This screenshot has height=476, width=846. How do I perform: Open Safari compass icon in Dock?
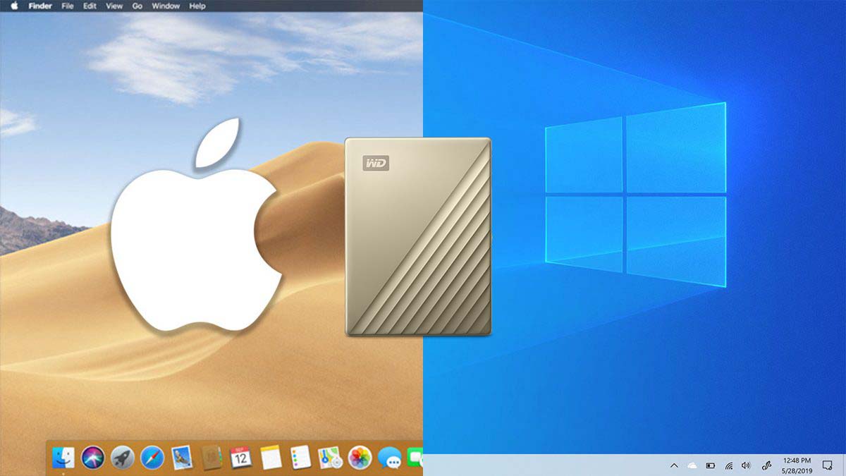pos(152,457)
